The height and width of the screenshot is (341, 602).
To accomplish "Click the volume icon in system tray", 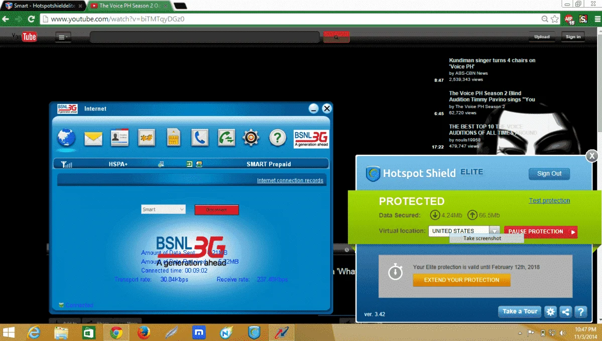I will tap(562, 333).
